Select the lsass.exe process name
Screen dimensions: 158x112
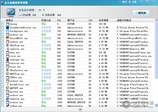pyautogui.click(x=15, y=67)
